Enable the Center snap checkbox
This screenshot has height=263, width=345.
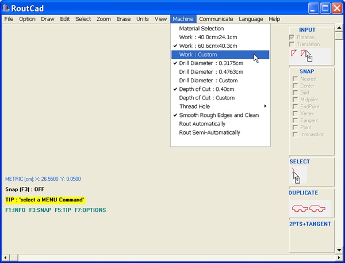click(296, 86)
